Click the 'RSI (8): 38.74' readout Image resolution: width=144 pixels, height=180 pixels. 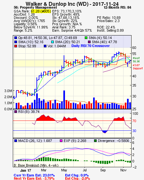point(29,112)
